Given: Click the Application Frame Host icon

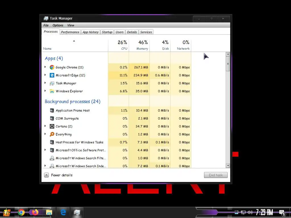Looking at the screenshot, I should (x=52, y=110).
